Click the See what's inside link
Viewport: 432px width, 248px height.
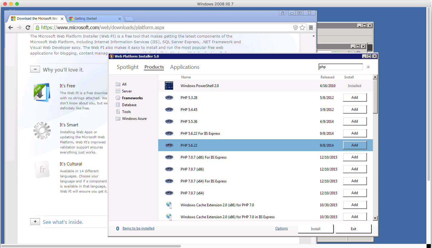[63, 222]
